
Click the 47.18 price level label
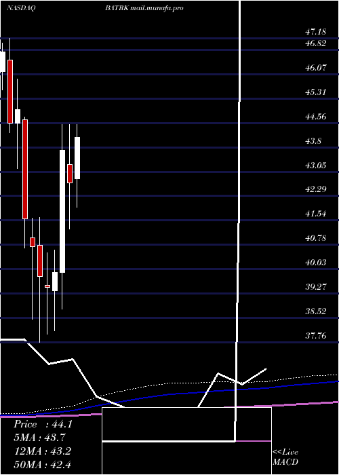(316, 31)
